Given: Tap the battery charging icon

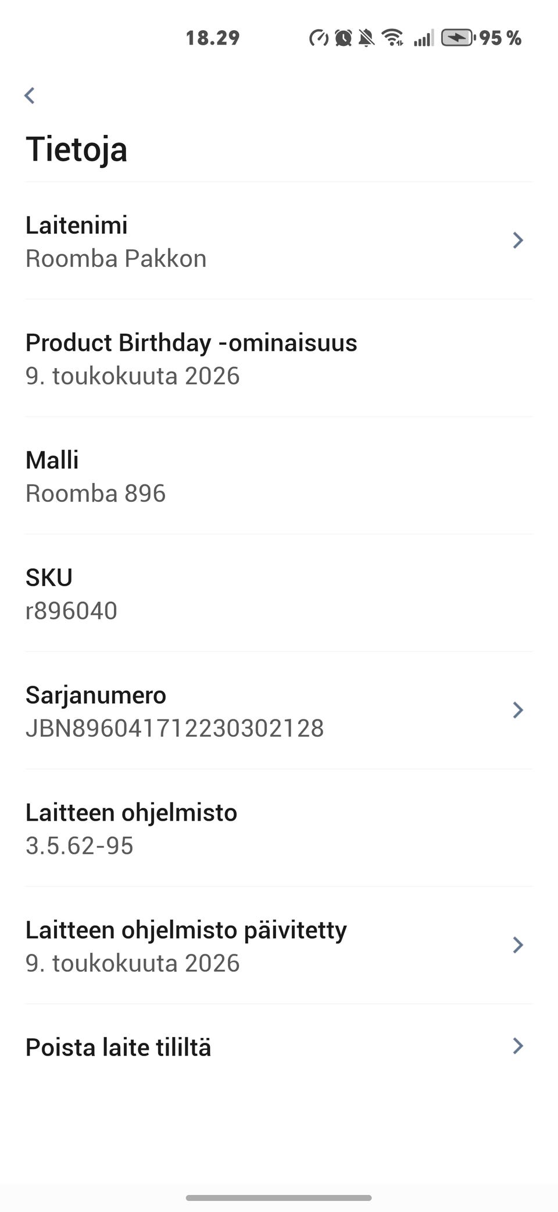Looking at the screenshot, I should 457,38.
